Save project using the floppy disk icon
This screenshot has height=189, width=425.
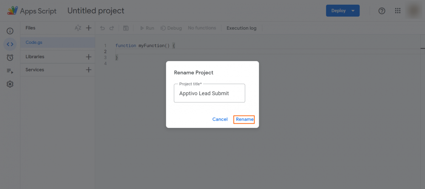point(126,28)
